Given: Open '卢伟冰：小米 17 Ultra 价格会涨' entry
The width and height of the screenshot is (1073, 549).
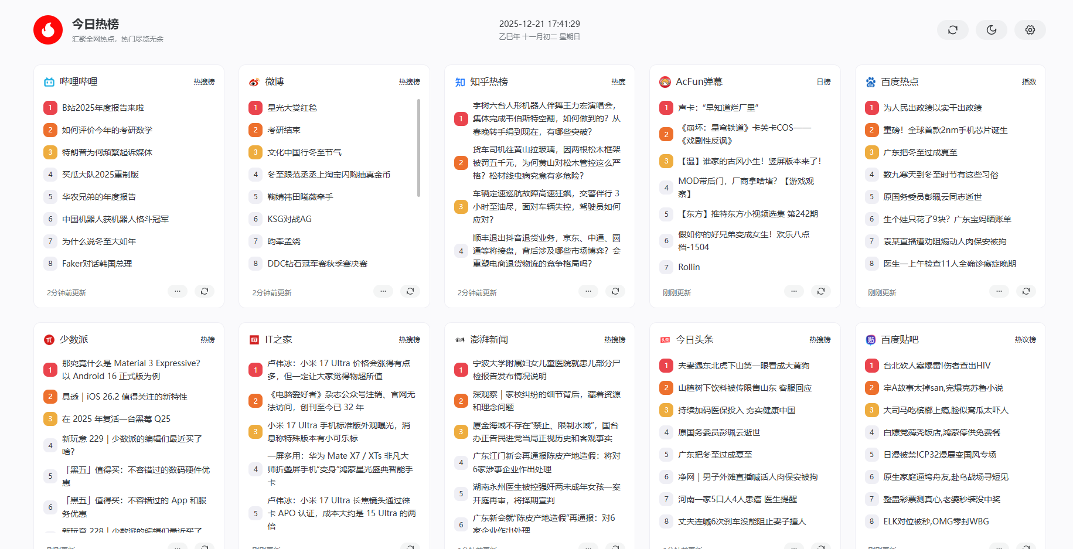Looking at the screenshot, I should pyautogui.click(x=339, y=370).
